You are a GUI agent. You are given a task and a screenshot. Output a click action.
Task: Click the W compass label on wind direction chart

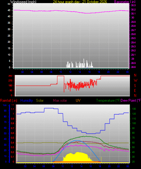click(x=135, y=81)
